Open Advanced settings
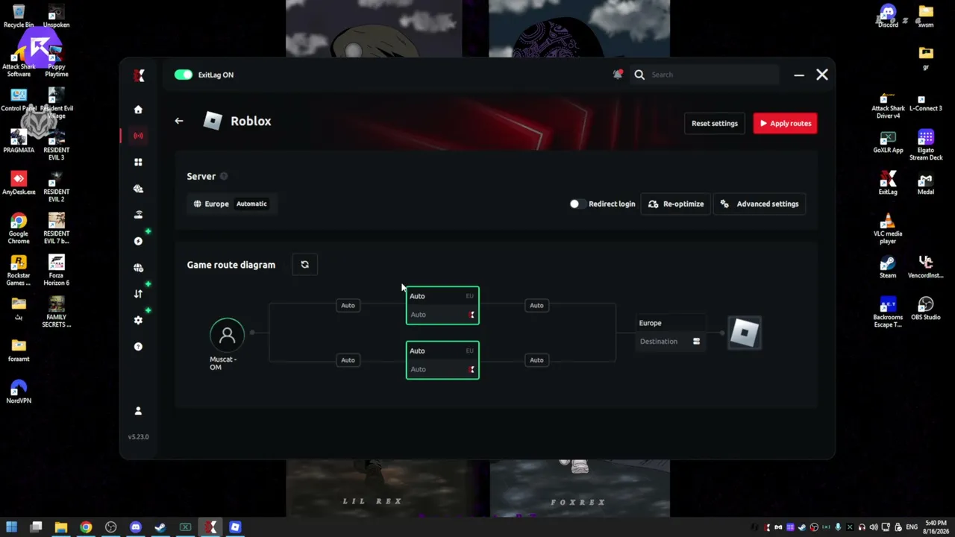The width and height of the screenshot is (955, 537). (760, 204)
